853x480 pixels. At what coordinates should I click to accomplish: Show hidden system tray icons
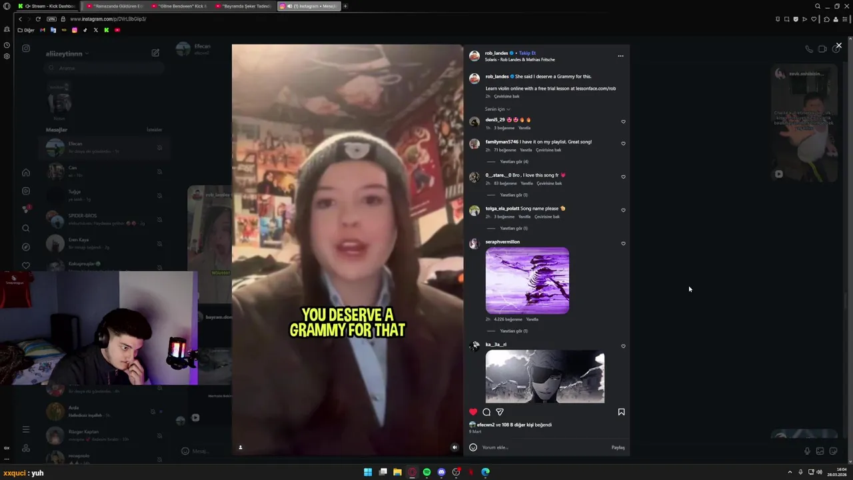(790, 472)
